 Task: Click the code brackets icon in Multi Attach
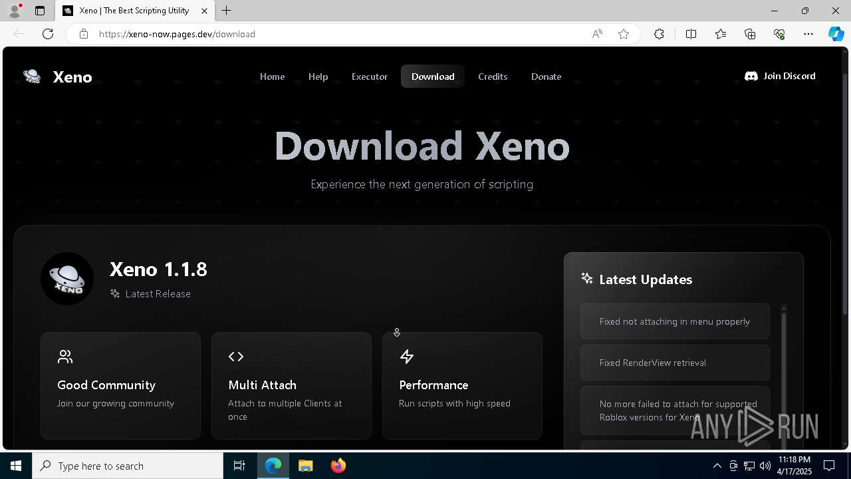coord(236,357)
